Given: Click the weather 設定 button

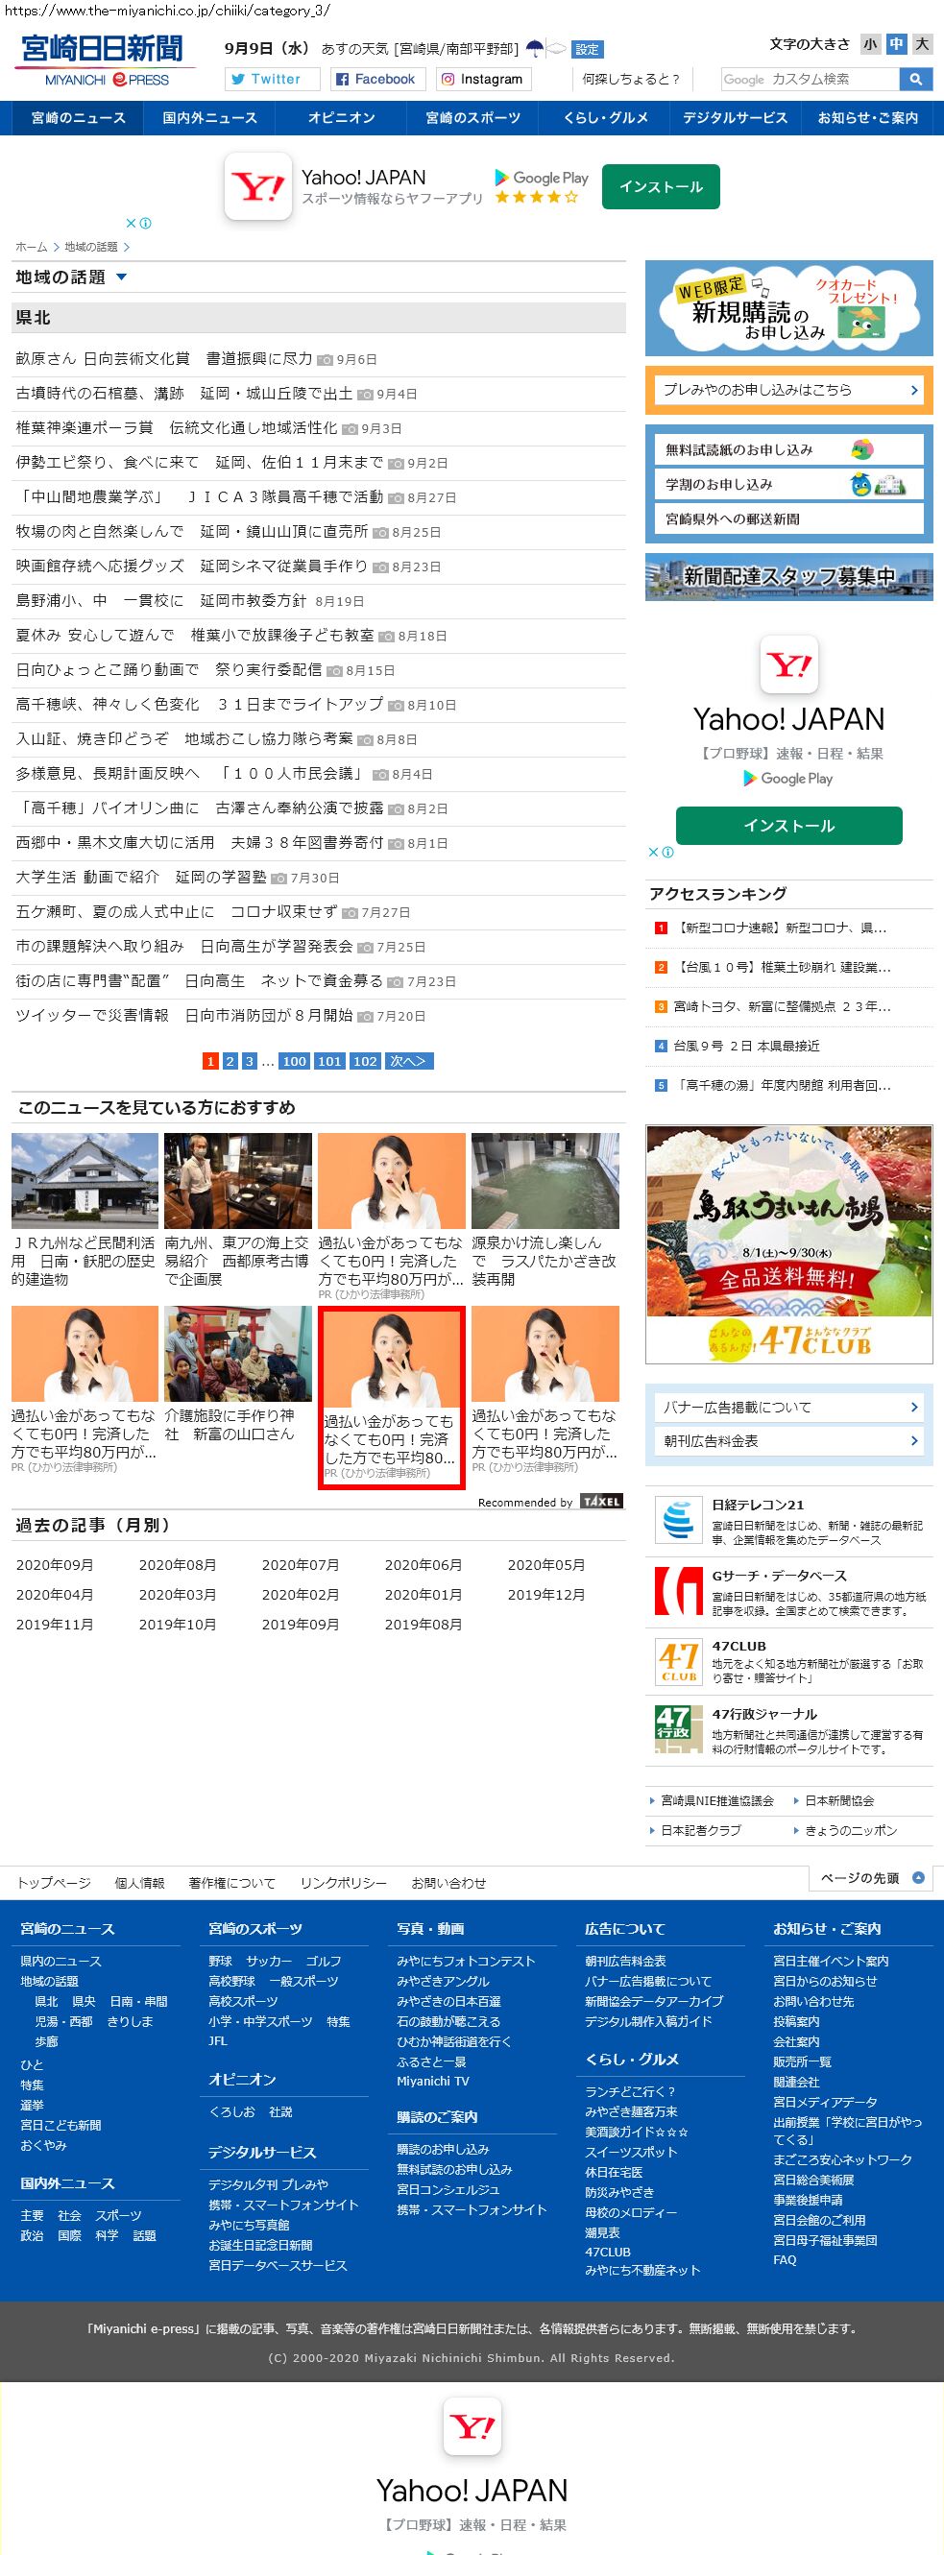Looking at the screenshot, I should click(x=588, y=49).
